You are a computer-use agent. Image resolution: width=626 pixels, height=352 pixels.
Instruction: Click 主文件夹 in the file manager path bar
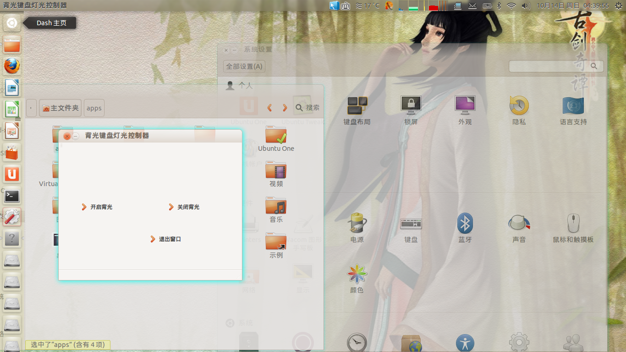tap(60, 108)
